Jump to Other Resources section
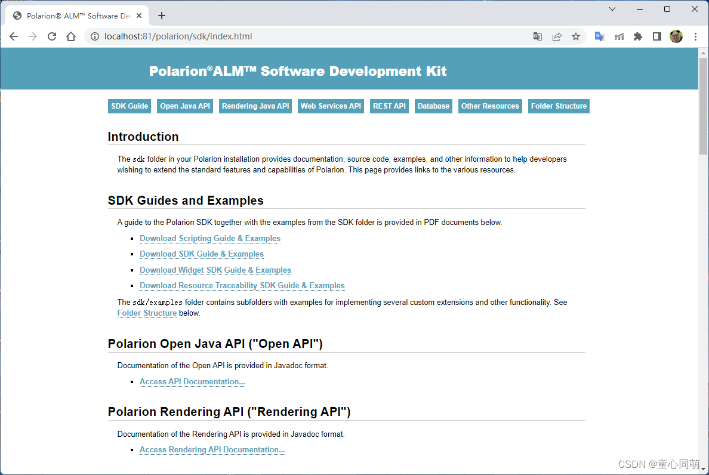The height and width of the screenshot is (475, 709). click(490, 106)
